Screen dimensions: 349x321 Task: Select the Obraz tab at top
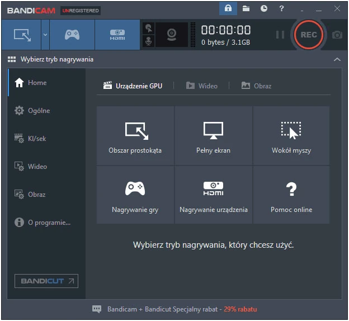pyautogui.click(x=256, y=86)
